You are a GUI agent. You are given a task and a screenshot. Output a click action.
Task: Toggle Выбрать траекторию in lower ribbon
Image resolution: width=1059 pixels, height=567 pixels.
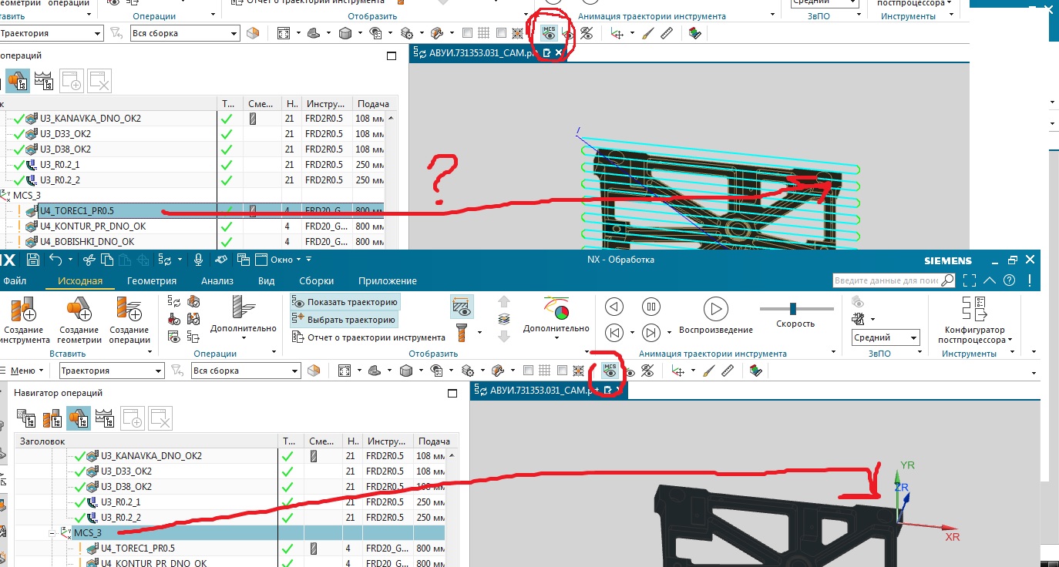click(x=345, y=319)
